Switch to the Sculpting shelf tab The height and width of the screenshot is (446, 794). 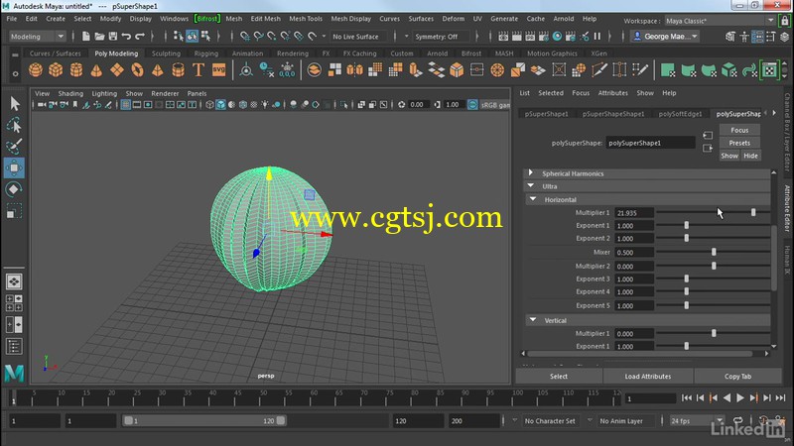pyautogui.click(x=166, y=54)
